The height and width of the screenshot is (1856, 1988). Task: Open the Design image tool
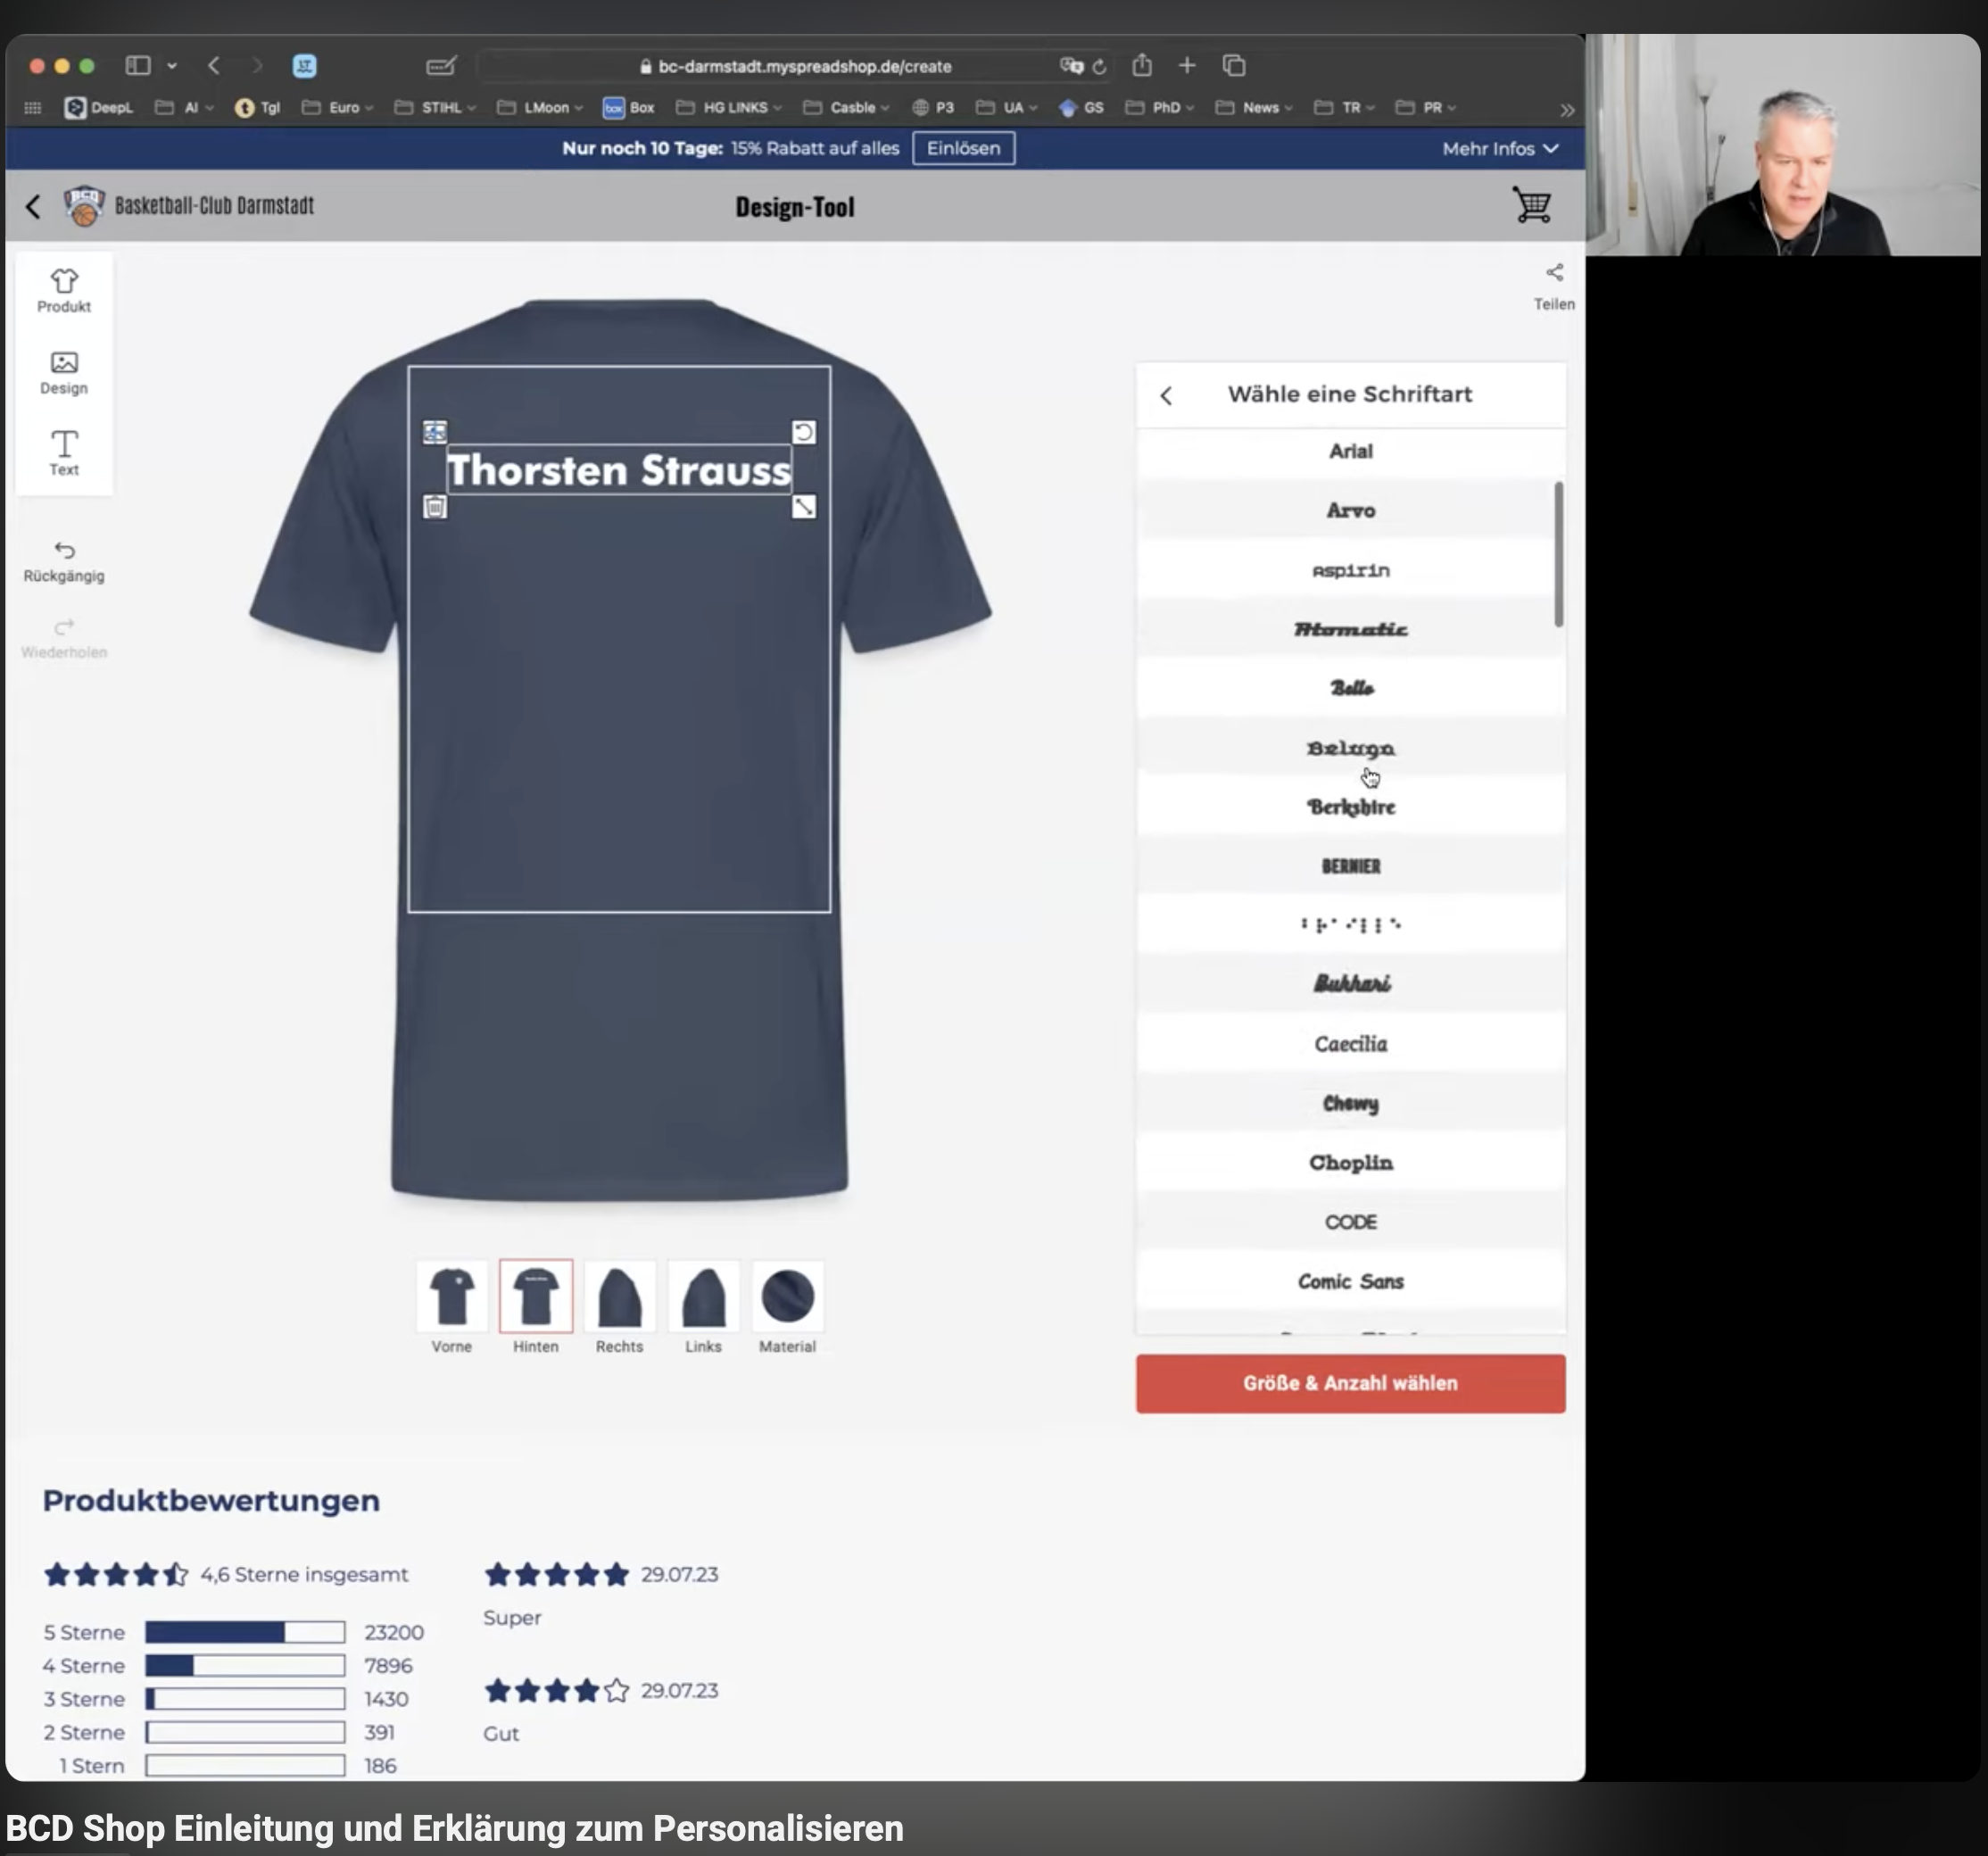pyautogui.click(x=64, y=372)
